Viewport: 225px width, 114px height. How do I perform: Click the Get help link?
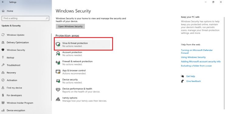[191, 76]
